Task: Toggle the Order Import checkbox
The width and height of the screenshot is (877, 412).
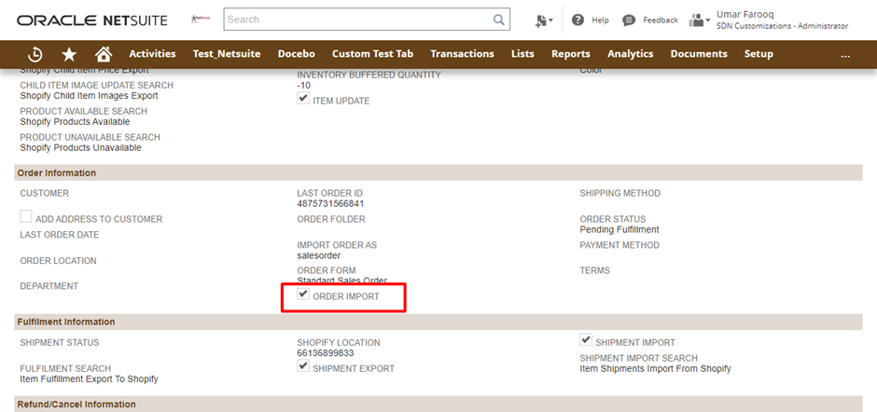Action: click(x=303, y=294)
